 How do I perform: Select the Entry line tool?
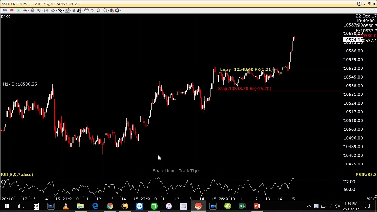5,10
